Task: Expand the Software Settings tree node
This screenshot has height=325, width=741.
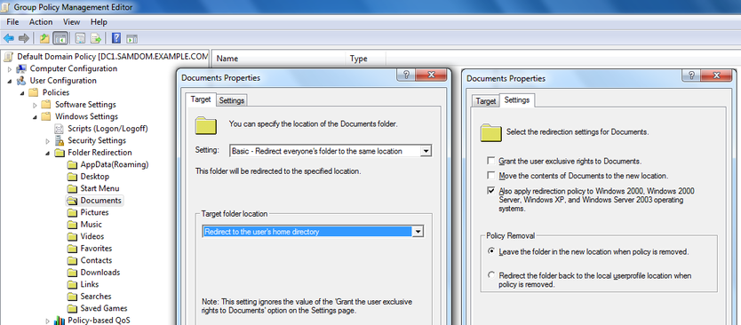Action: coord(35,105)
